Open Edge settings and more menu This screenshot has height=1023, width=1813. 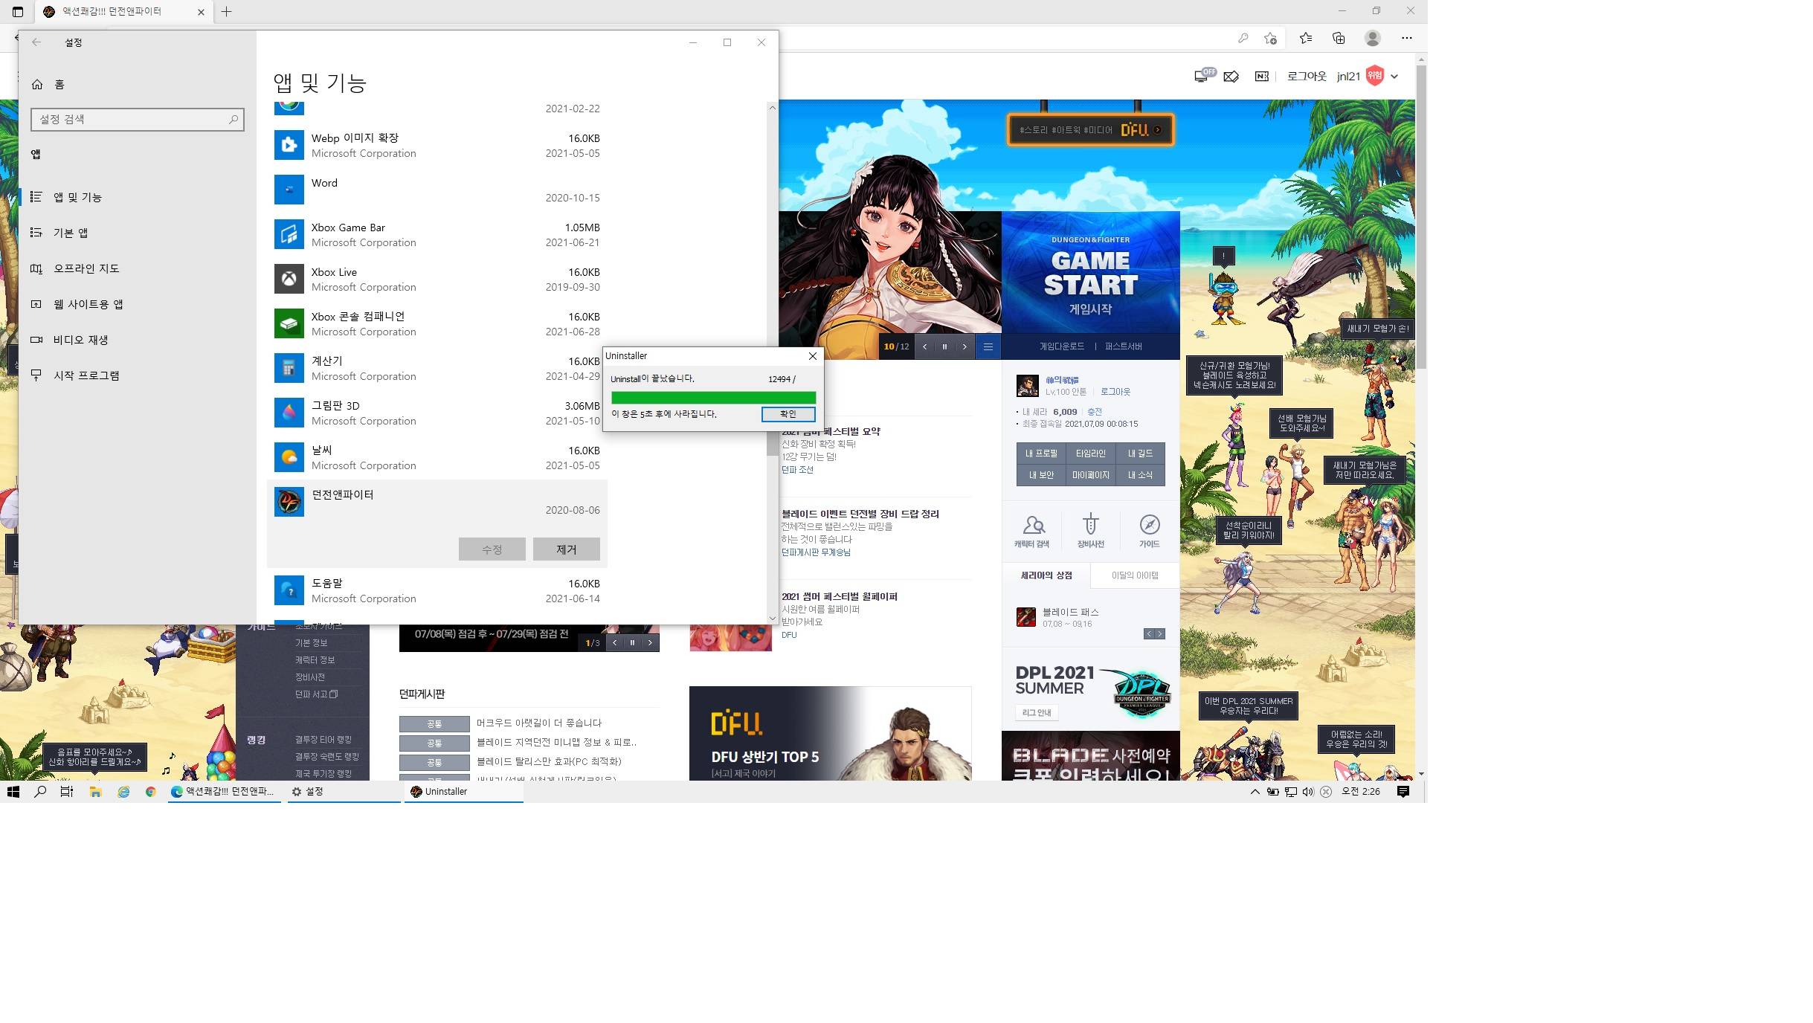pyautogui.click(x=1406, y=38)
